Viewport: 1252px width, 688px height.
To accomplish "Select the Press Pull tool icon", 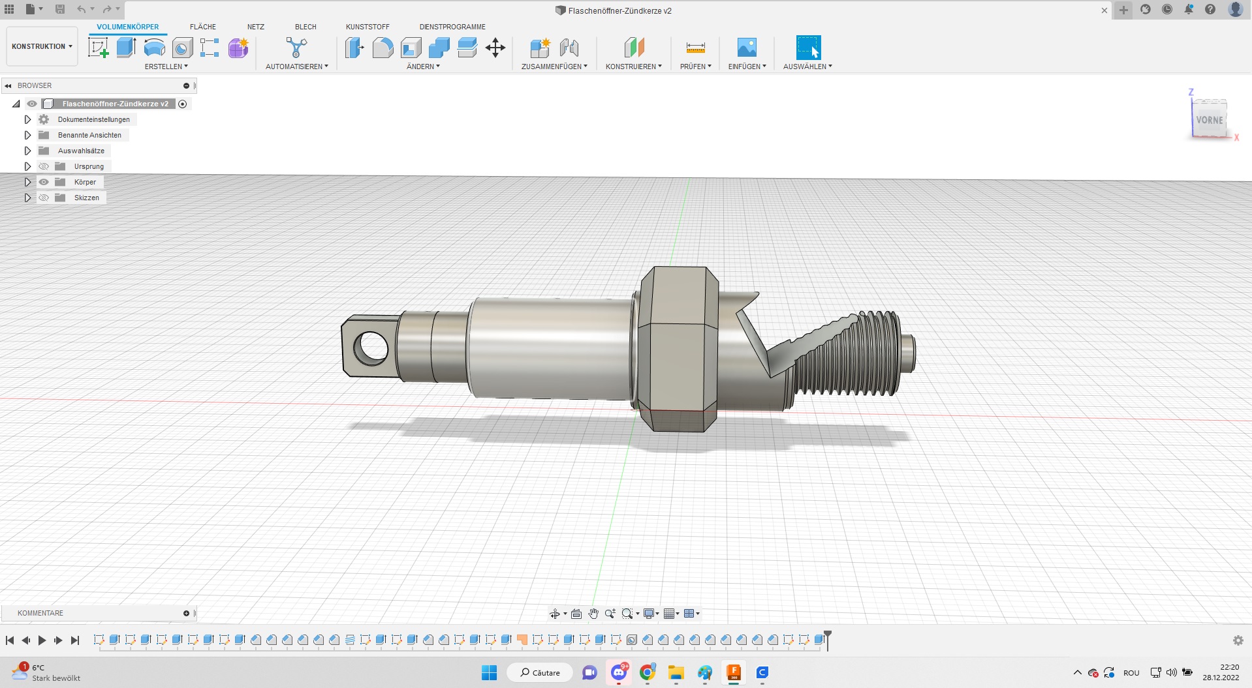I will point(354,48).
